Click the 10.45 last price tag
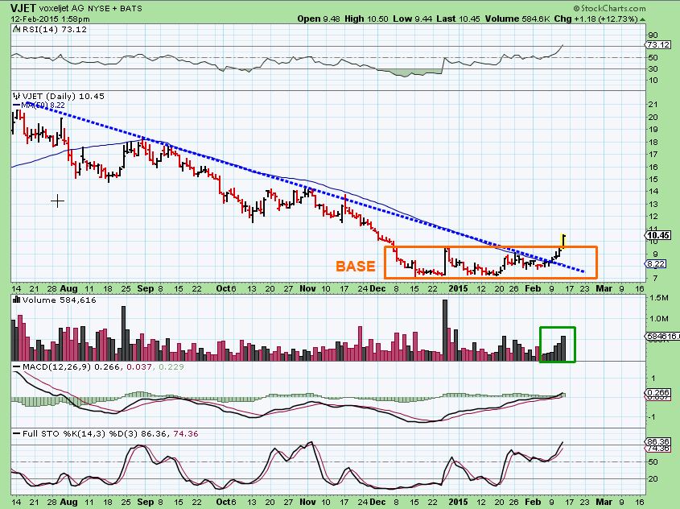The height and width of the screenshot is (509, 680). point(658,235)
